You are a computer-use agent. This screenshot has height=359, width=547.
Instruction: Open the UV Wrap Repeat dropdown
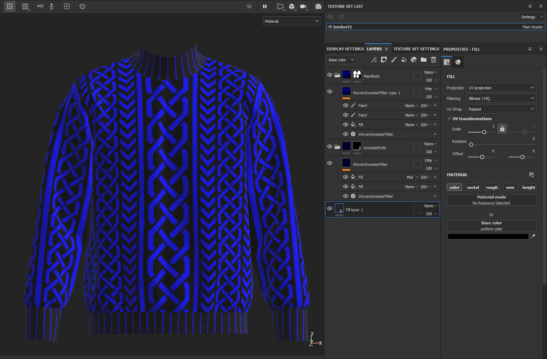click(501, 109)
